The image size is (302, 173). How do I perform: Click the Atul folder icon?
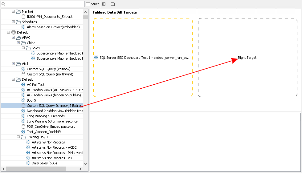[18, 64]
